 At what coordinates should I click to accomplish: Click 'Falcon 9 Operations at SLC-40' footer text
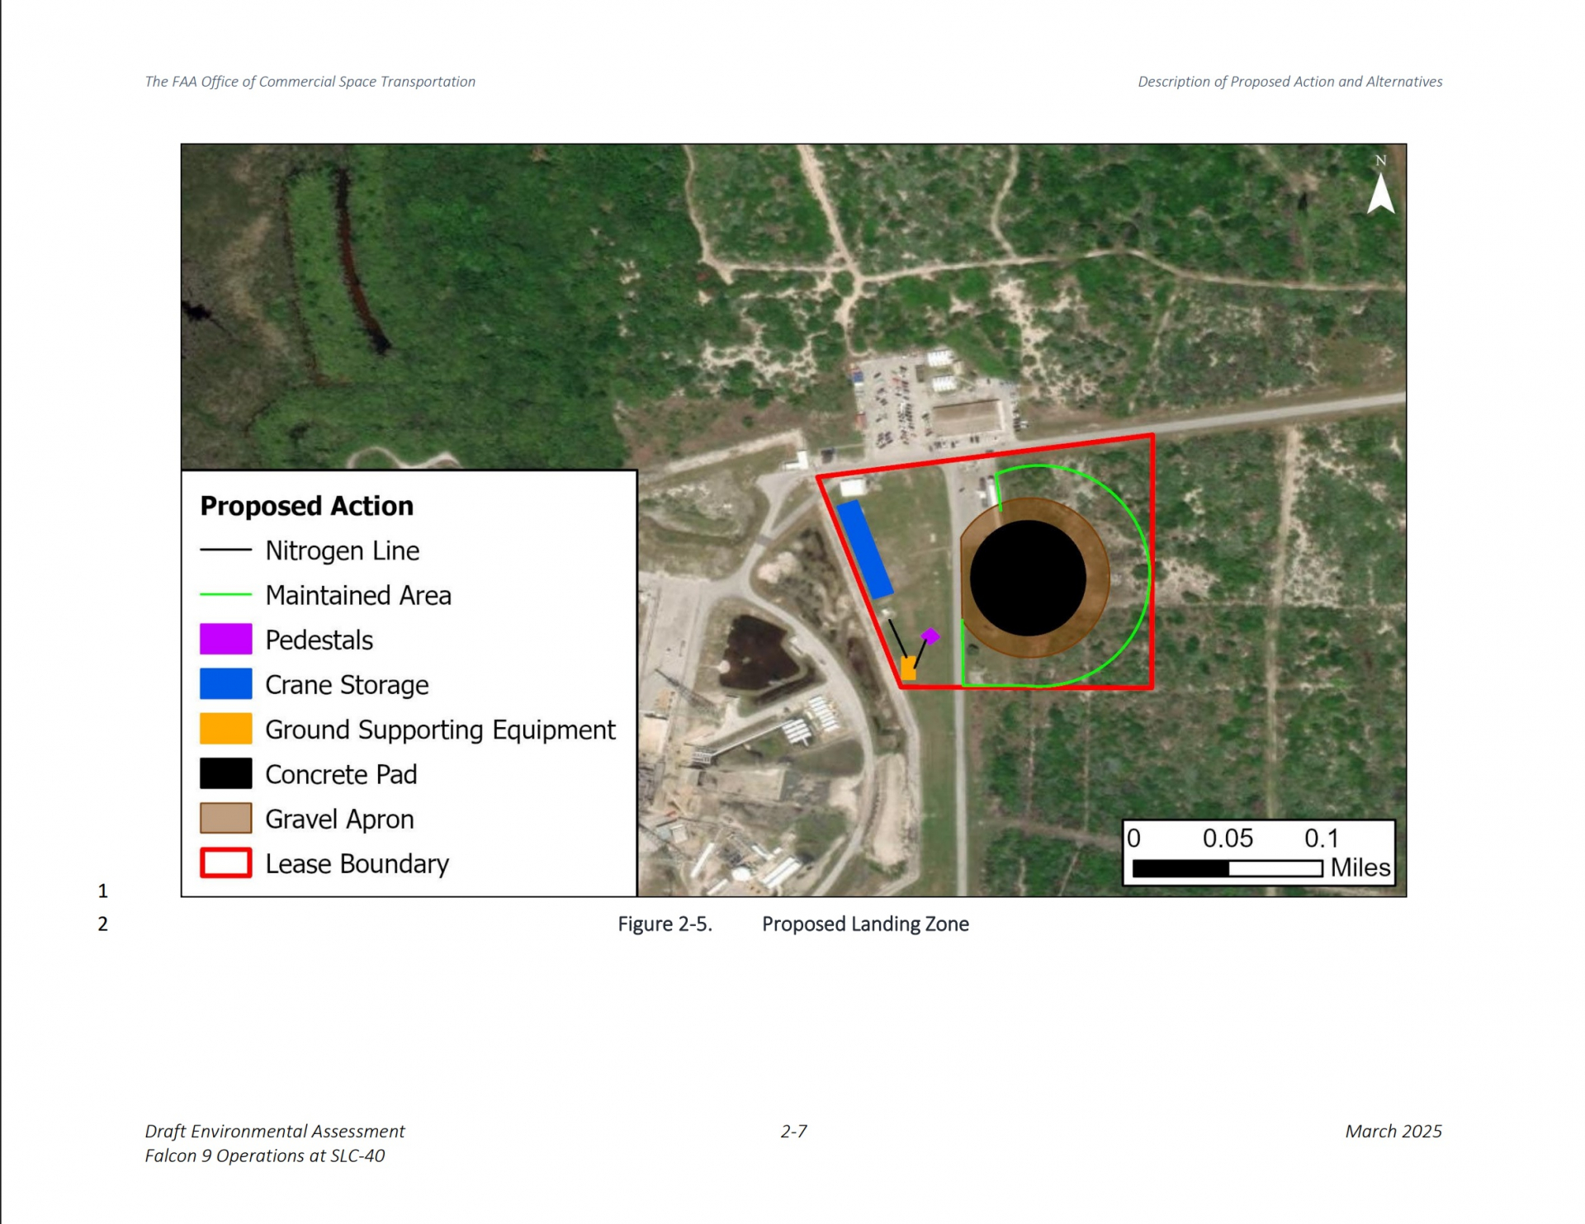click(265, 1155)
